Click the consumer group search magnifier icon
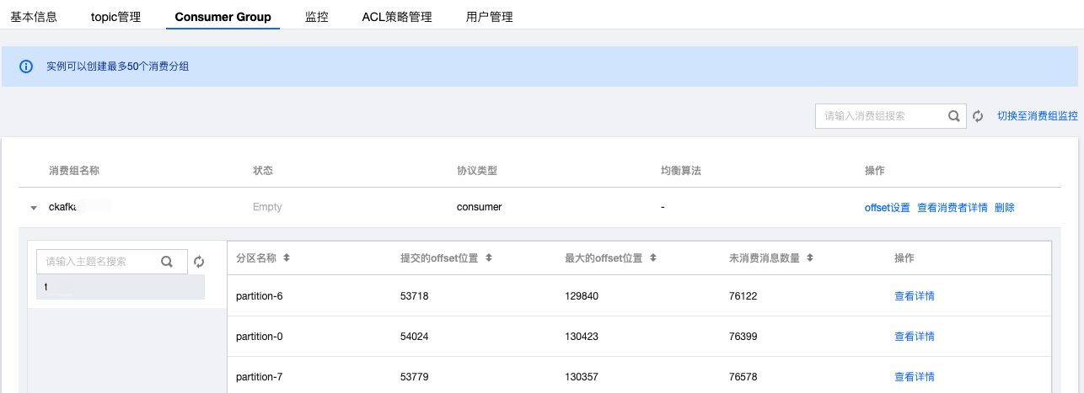This screenshot has height=393, width=1084. 953,116
